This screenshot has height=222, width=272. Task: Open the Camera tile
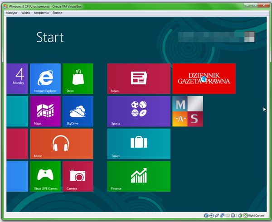78,176
